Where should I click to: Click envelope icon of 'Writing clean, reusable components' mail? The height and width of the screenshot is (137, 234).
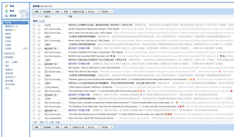coord(39,103)
